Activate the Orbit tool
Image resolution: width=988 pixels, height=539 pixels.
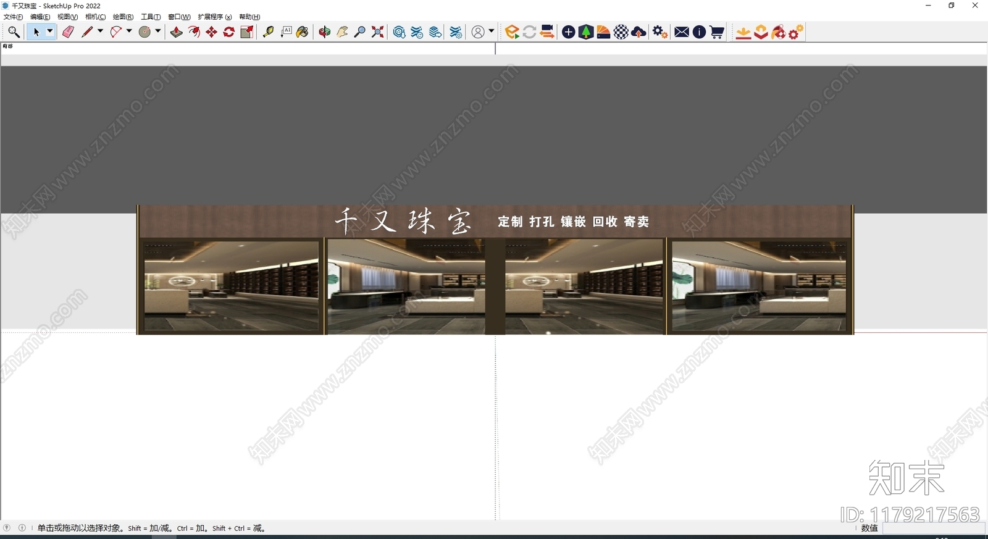click(325, 32)
